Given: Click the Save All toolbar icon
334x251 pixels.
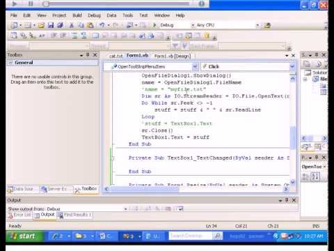Looking at the screenshot, I should (61, 25).
